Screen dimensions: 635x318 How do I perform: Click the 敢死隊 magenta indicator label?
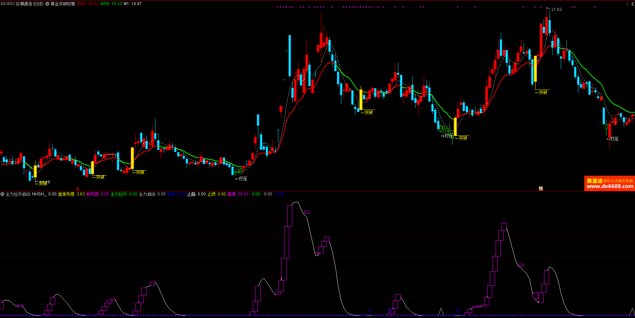coord(92,194)
